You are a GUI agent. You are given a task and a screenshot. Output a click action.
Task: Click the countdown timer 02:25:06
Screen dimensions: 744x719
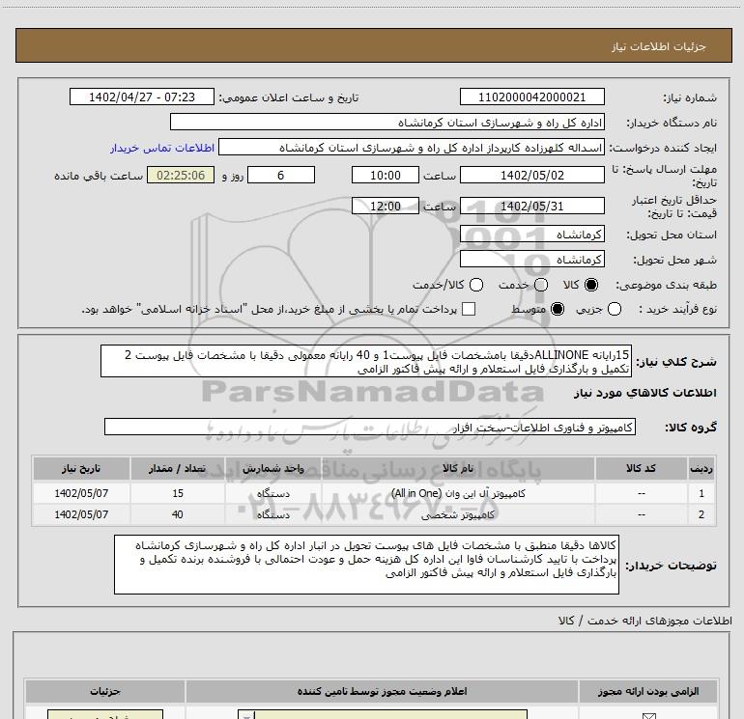[181, 175]
